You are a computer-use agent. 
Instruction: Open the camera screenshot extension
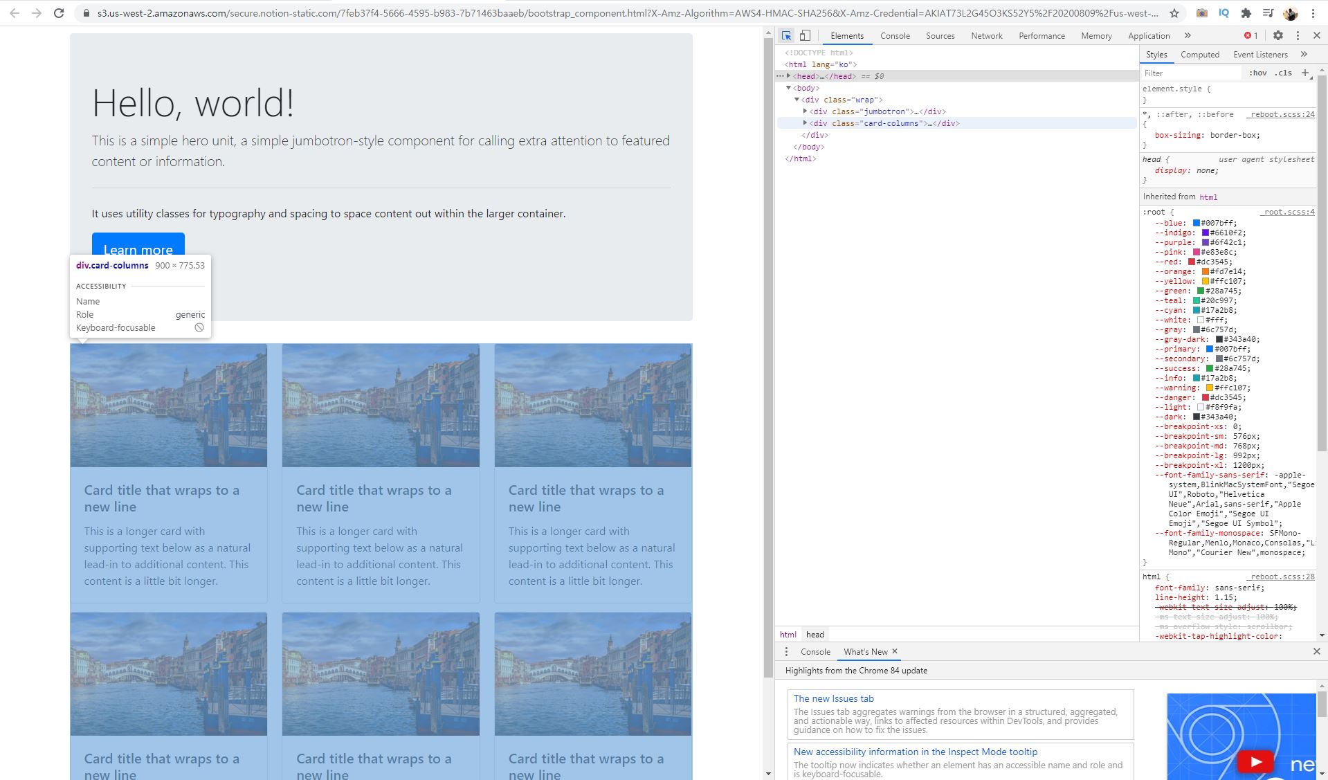click(x=1202, y=13)
